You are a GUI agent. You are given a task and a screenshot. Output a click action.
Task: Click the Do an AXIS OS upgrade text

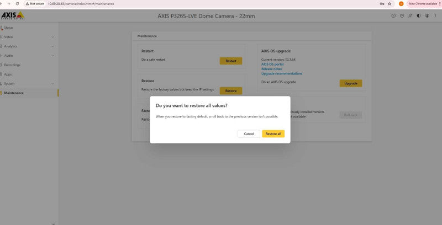tap(278, 82)
